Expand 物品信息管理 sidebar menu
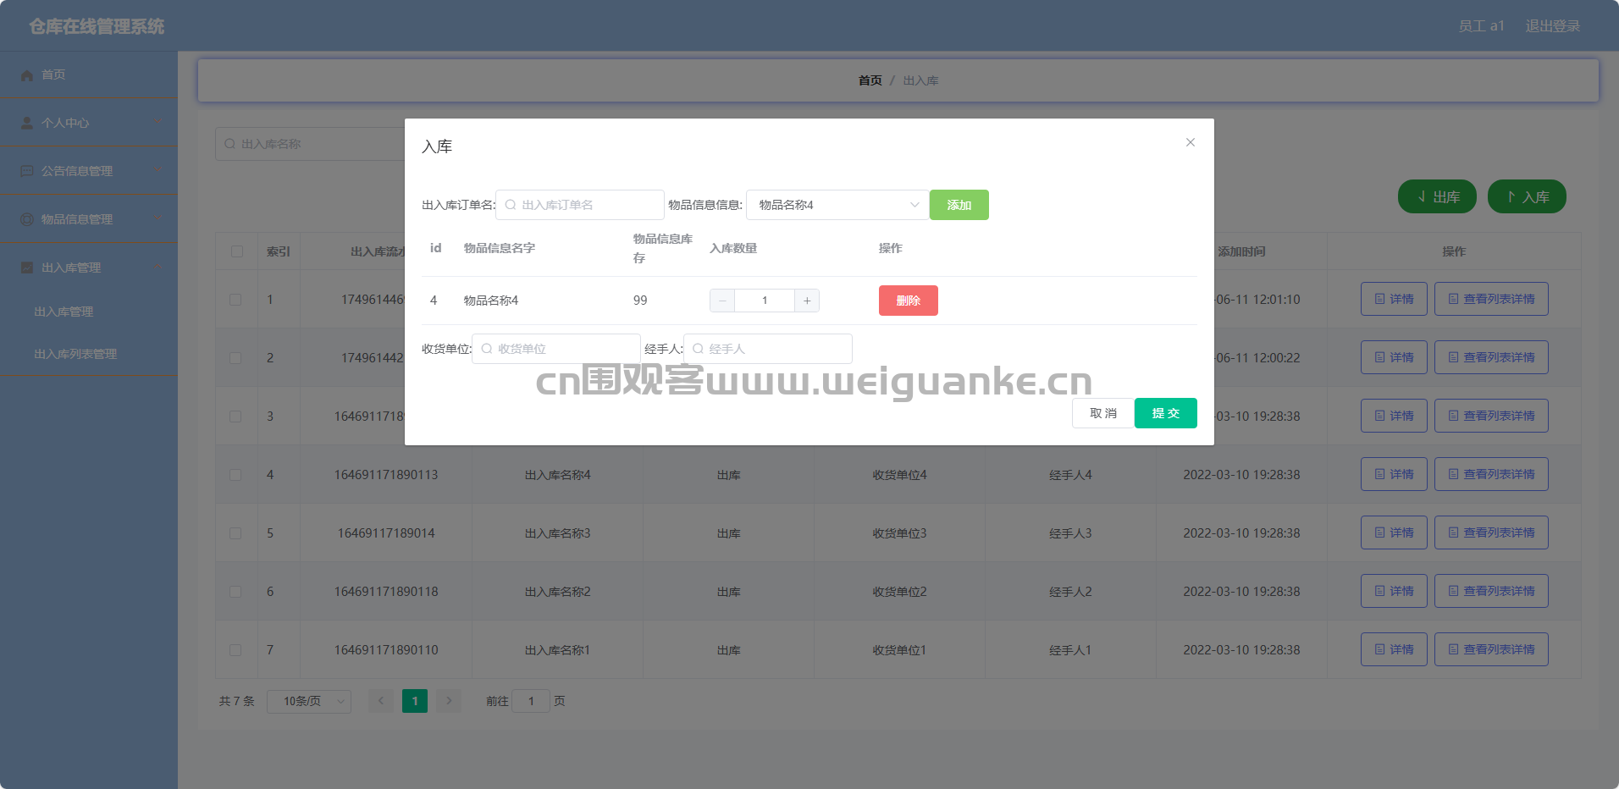 tap(89, 219)
